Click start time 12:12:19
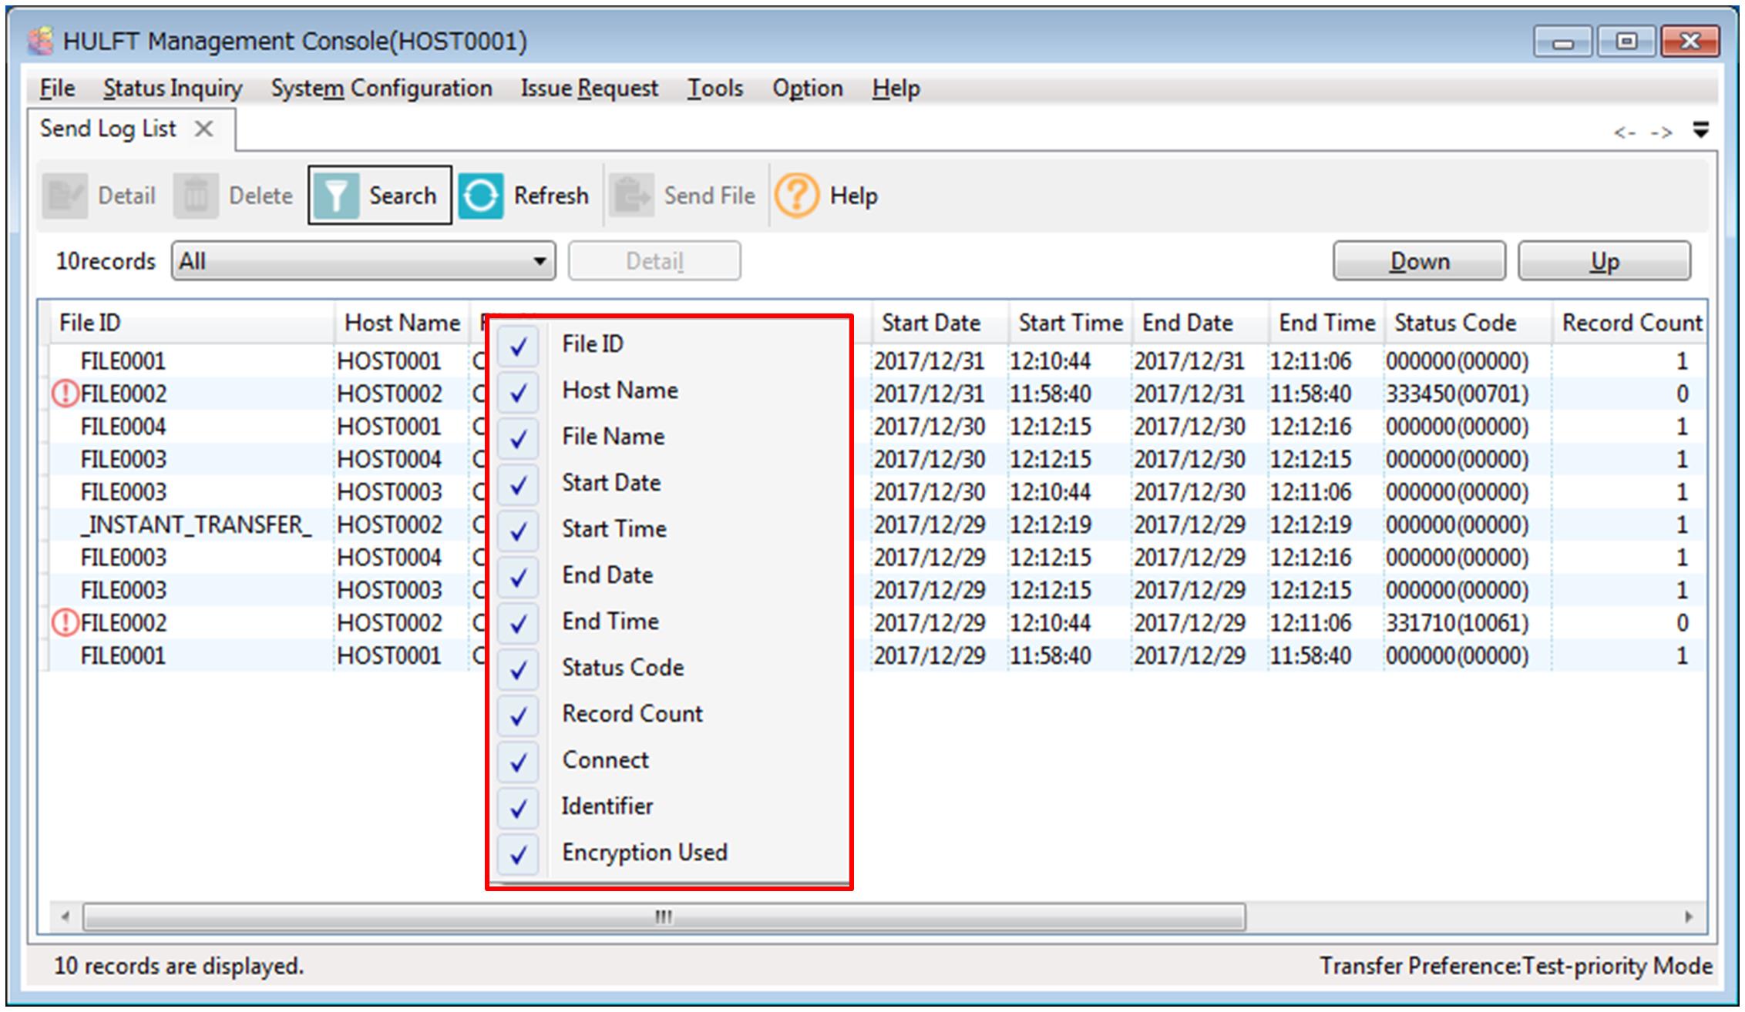Viewport: 1745px width, 1012px height. [x=1051, y=524]
